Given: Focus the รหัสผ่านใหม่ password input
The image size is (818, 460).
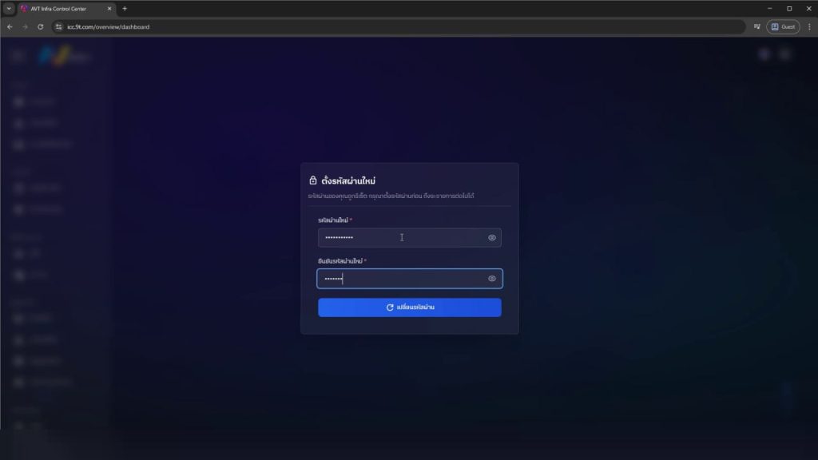Looking at the screenshot, I should [399, 237].
